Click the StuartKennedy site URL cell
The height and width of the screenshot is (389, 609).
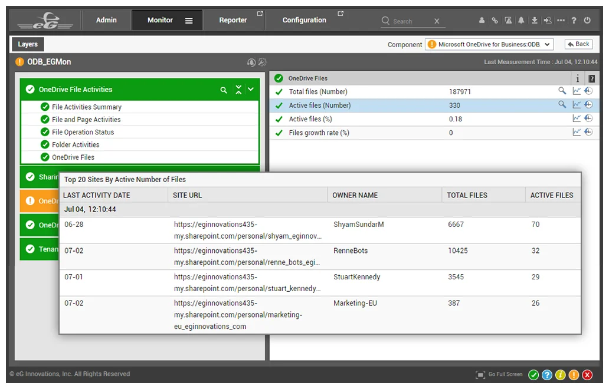(247, 283)
